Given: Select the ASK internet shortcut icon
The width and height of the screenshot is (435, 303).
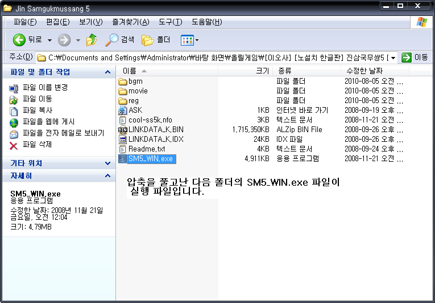Looking at the screenshot, I should pyautogui.click(x=123, y=110).
